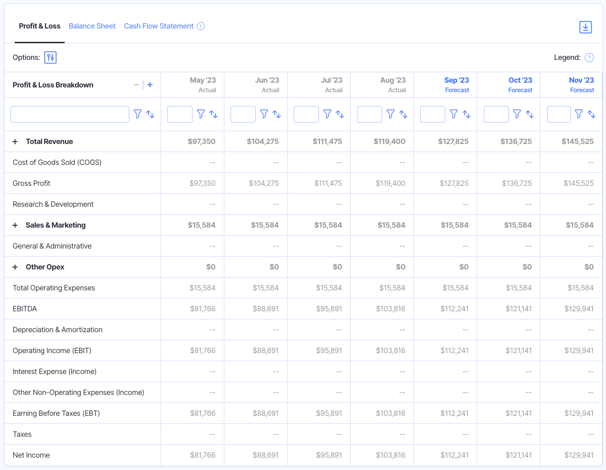Open the filter icon for Nov '23 column
606x470 pixels.
(578, 114)
